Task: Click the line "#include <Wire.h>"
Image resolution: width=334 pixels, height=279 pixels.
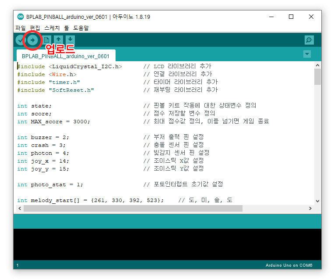Action: (47, 74)
